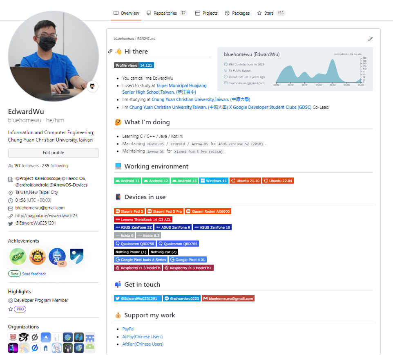393x355 pixels.
Task: Open the Projects tab
Action: [206, 13]
